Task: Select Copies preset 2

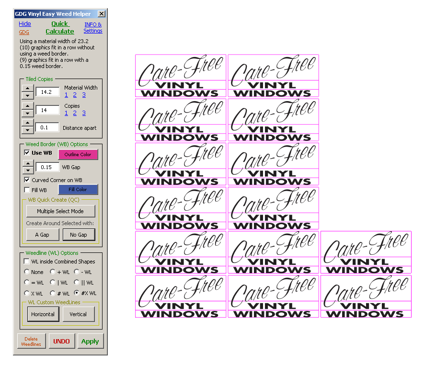Action: coord(75,113)
